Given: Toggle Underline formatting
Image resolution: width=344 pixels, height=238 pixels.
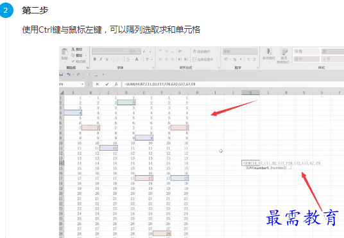Looking at the screenshot, I should [x=107, y=59].
